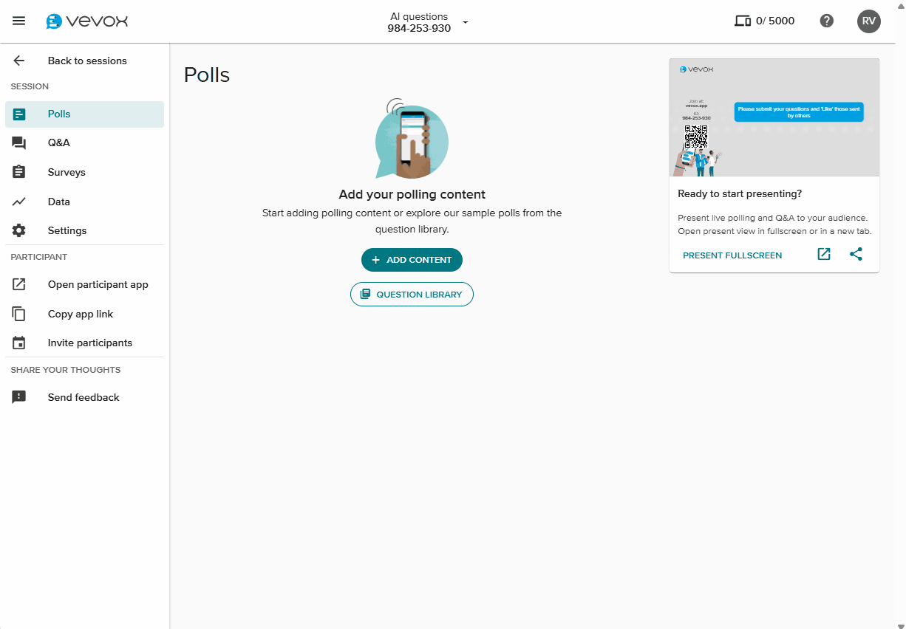Click the Send feedback icon

(x=18, y=396)
